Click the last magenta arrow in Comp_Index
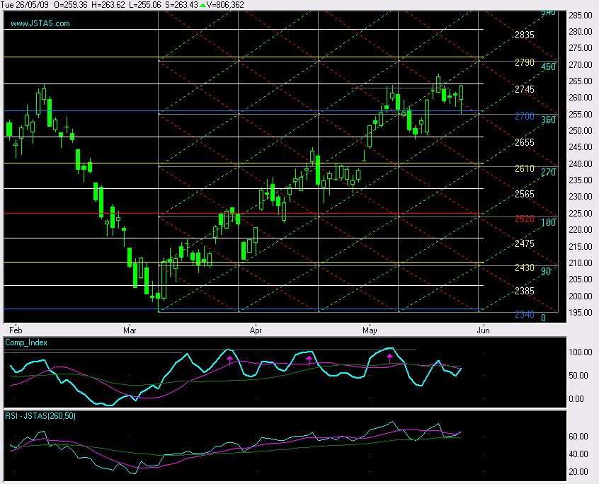This screenshot has height=484, width=599. pos(389,359)
